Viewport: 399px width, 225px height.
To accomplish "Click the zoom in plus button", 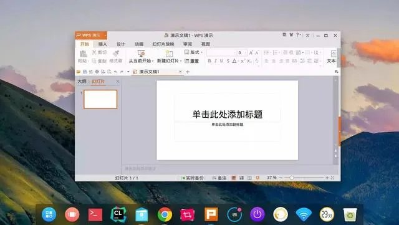I will (327, 178).
